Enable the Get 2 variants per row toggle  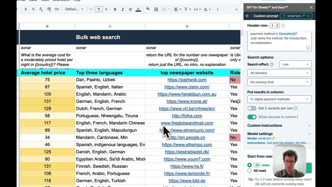(252, 108)
